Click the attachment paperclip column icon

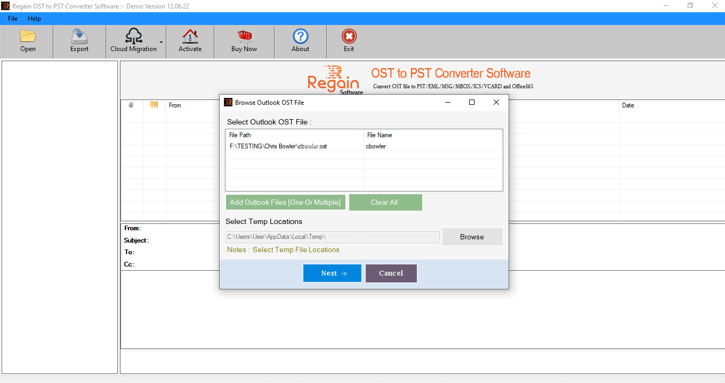pyautogui.click(x=131, y=105)
